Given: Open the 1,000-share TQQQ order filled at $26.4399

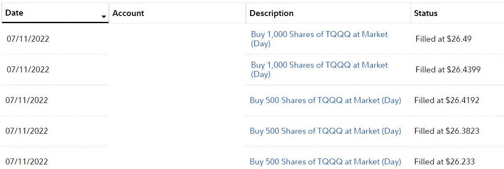Looking at the screenshot, I should click(x=319, y=69).
